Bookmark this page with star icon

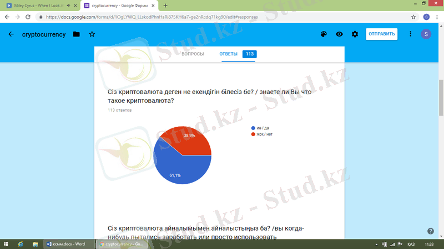click(x=413, y=17)
